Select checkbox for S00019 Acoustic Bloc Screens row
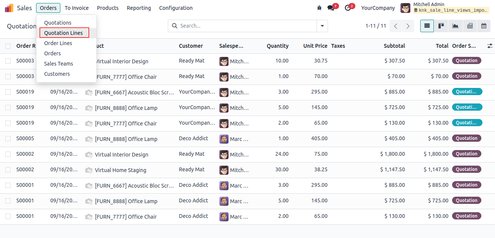 (8, 92)
